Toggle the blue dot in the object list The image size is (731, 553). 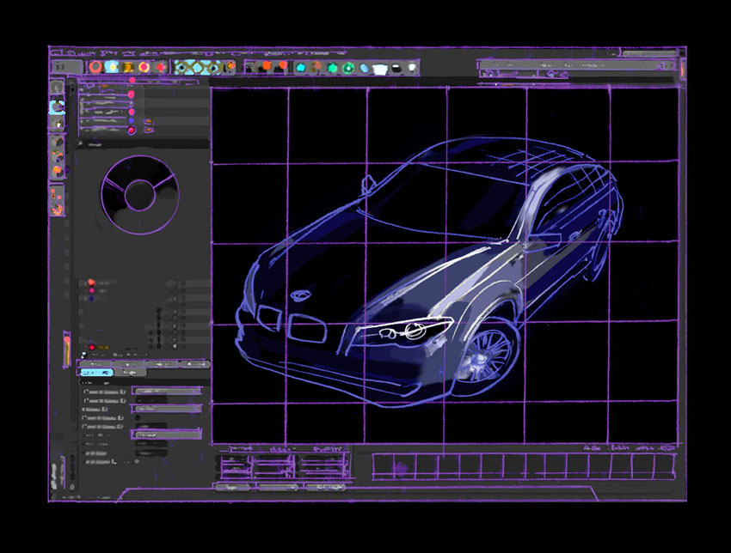click(x=131, y=120)
